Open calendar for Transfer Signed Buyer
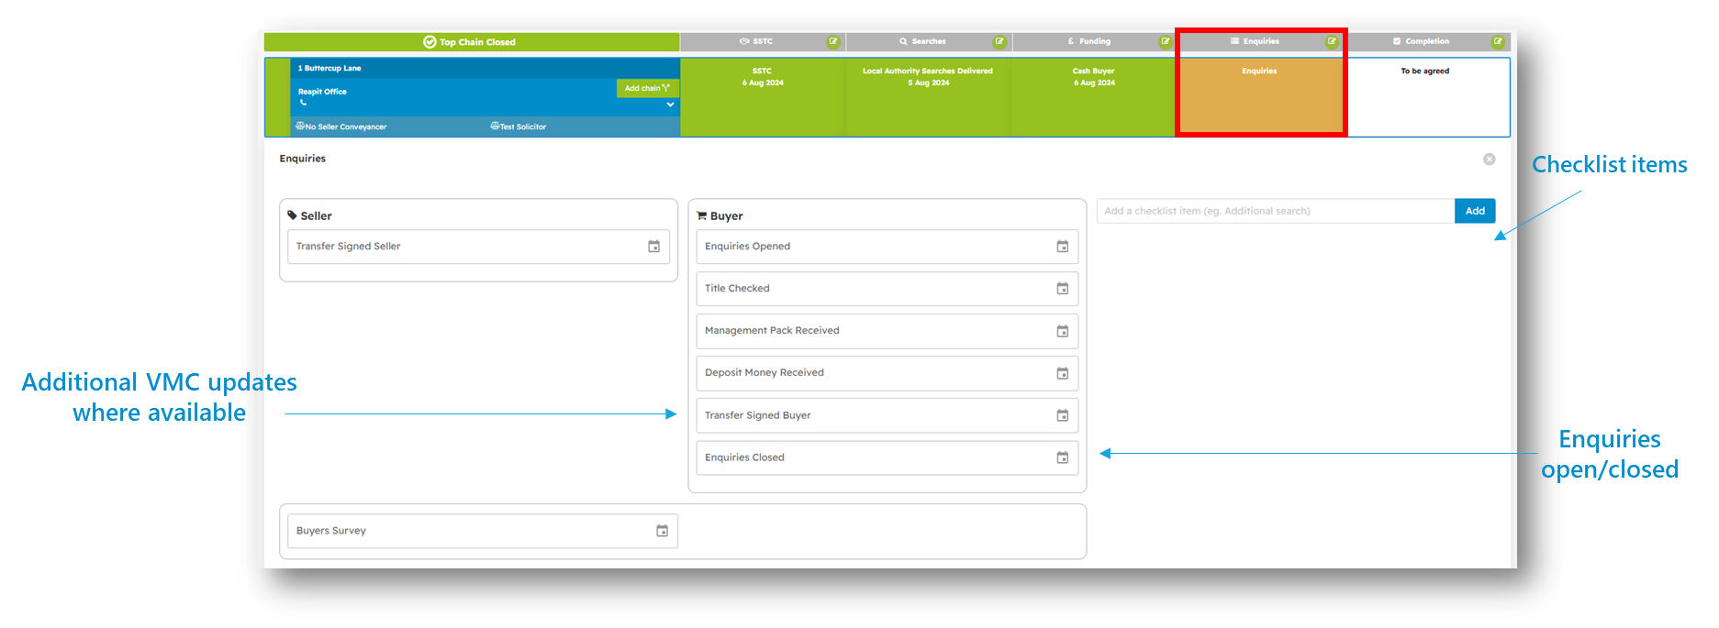1719x628 pixels. (x=1063, y=415)
